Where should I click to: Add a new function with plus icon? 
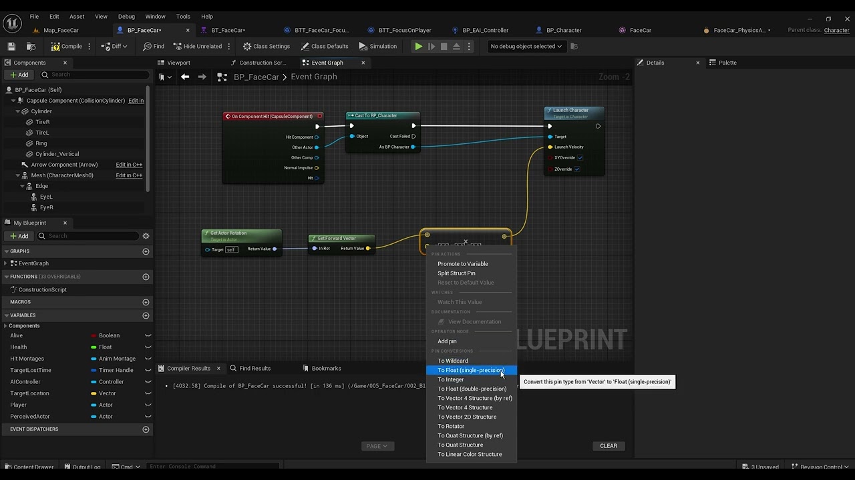tap(146, 277)
